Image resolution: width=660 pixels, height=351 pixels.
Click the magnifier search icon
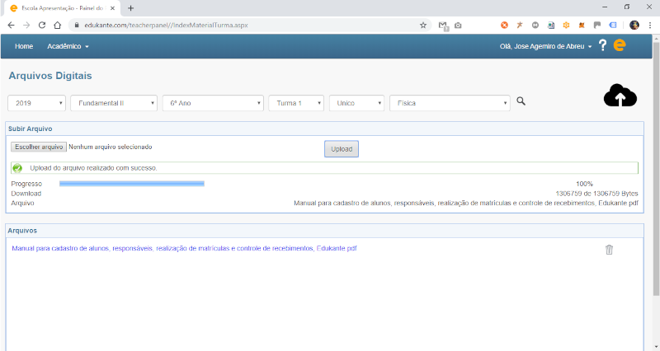click(521, 102)
